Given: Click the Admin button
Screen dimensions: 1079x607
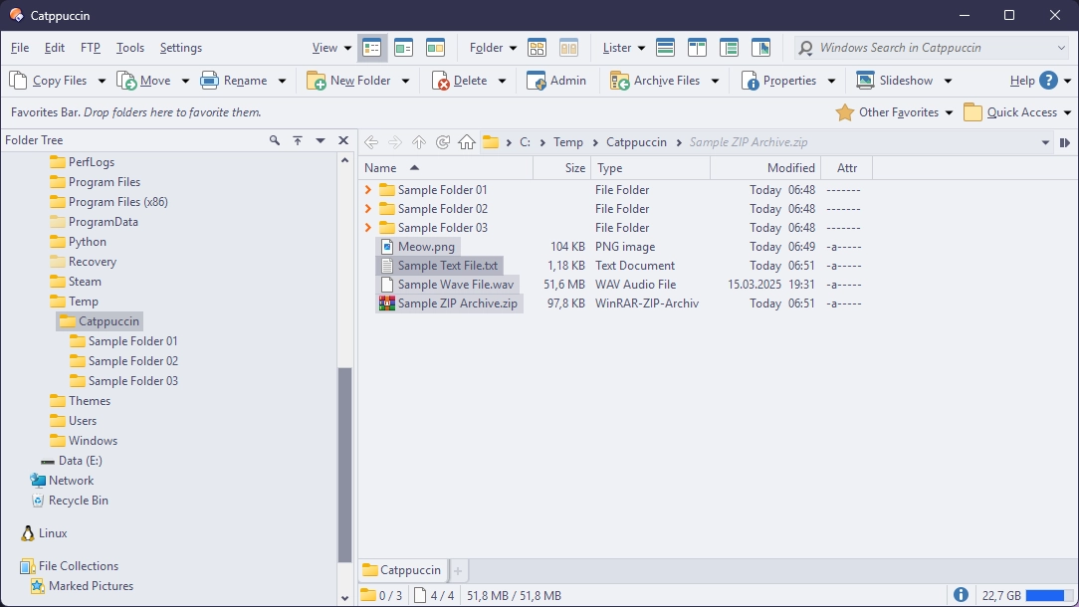Looking at the screenshot, I should [x=556, y=81].
